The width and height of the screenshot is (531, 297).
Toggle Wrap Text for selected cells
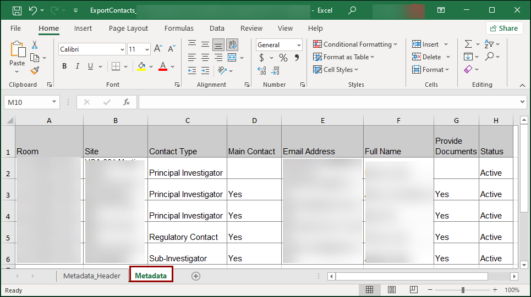click(x=232, y=44)
